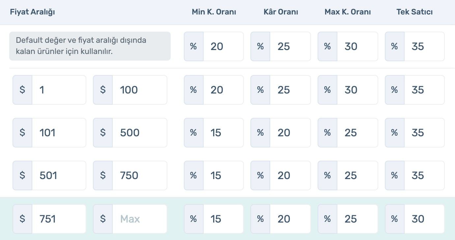Click the Min K. Oranı header label
This screenshot has width=455, height=240.
click(x=214, y=12)
